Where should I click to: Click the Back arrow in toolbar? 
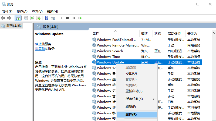[3, 18]
